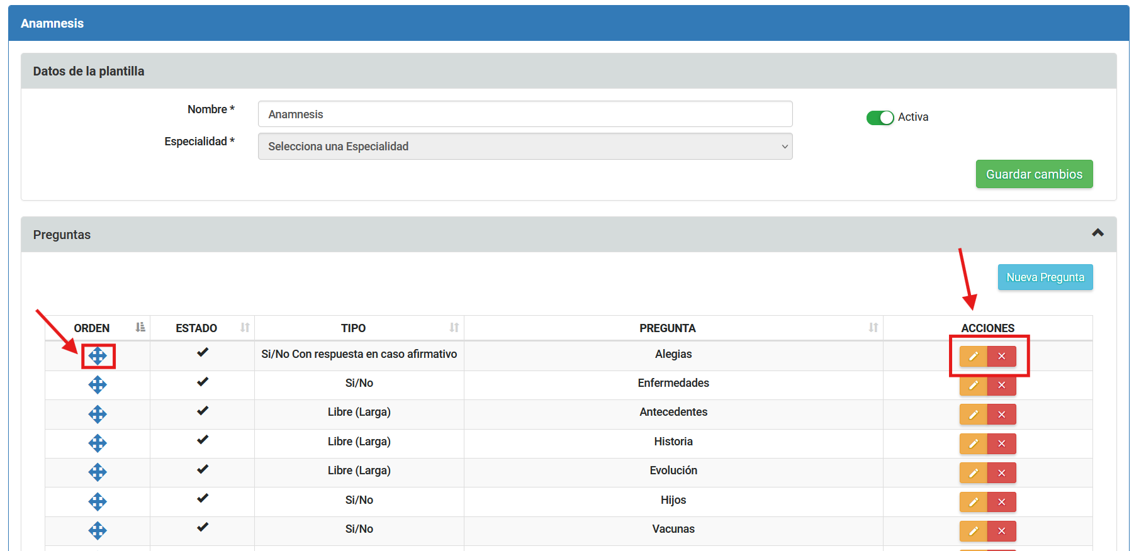Edit the Antecedentes question
1134x551 pixels.
[x=973, y=415]
